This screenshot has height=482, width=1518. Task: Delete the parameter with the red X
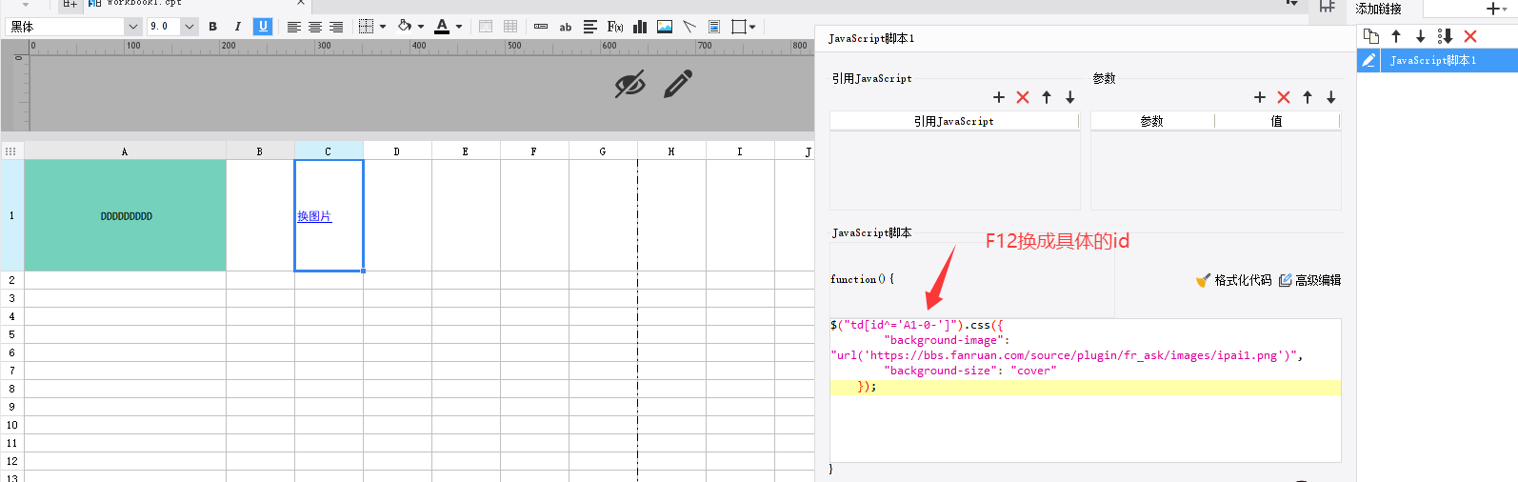(x=1284, y=97)
